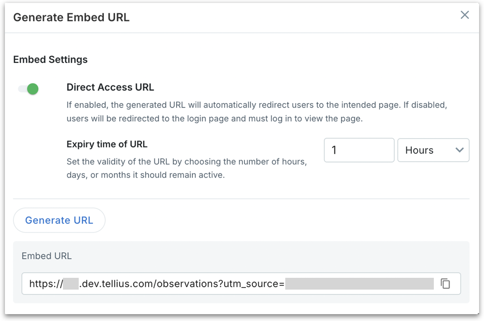Click the expiry validity description text
This screenshot has height=321, width=484.
186,168
